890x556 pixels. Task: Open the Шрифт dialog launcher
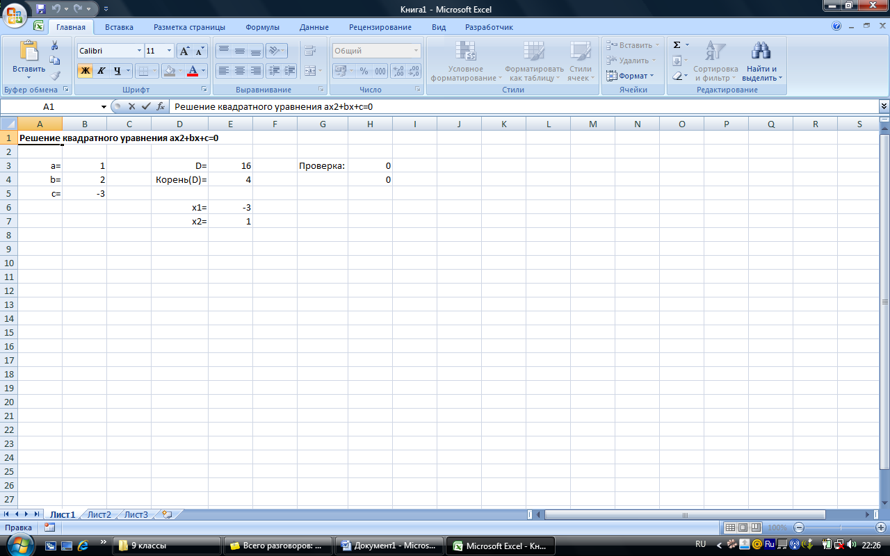(204, 90)
